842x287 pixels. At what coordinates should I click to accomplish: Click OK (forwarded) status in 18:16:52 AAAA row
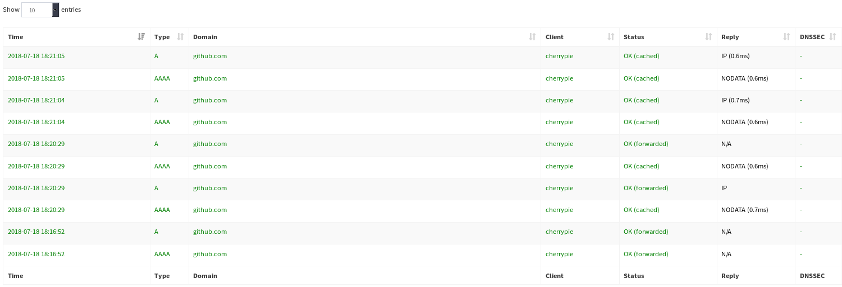click(x=646, y=254)
